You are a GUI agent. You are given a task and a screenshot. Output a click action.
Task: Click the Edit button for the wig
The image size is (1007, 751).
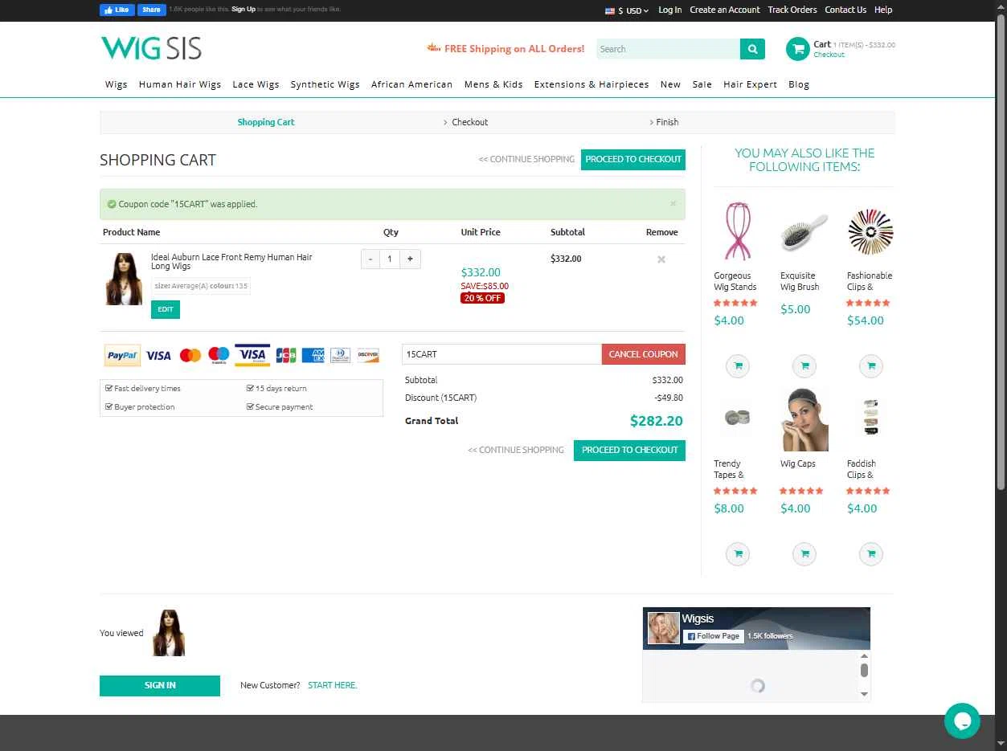(166, 309)
